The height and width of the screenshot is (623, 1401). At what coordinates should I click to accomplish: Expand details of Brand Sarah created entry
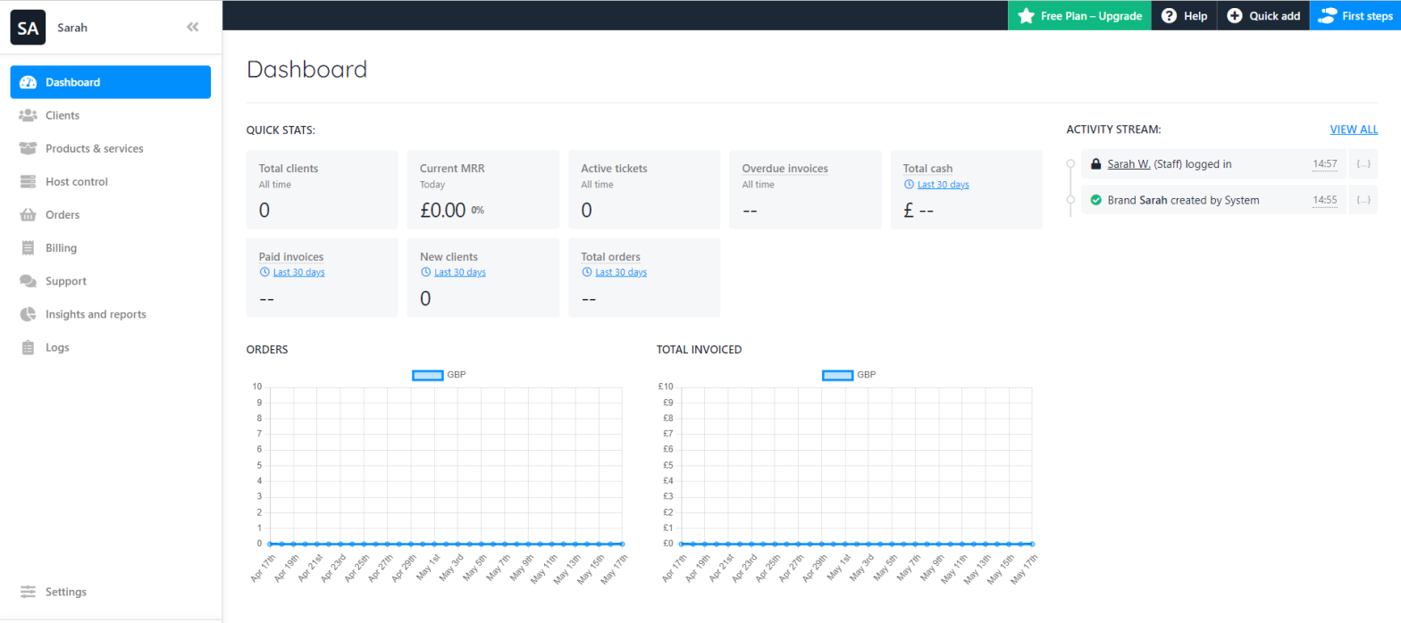click(x=1363, y=200)
